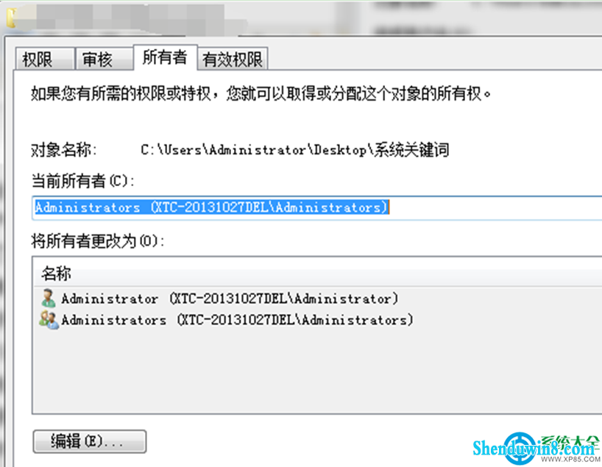Select Administrator (XTC-20131027DEL\Administrator) entry text

pyautogui.click(x=230, y=299)
